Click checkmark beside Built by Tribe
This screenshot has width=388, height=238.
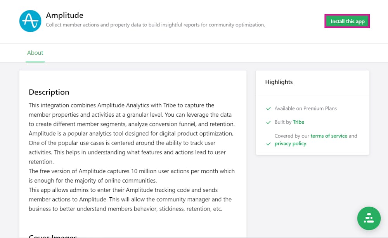[x=268, y=122]
